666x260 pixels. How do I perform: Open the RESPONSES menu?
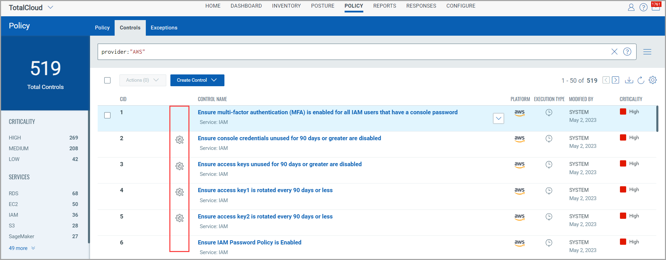(421, 6)
